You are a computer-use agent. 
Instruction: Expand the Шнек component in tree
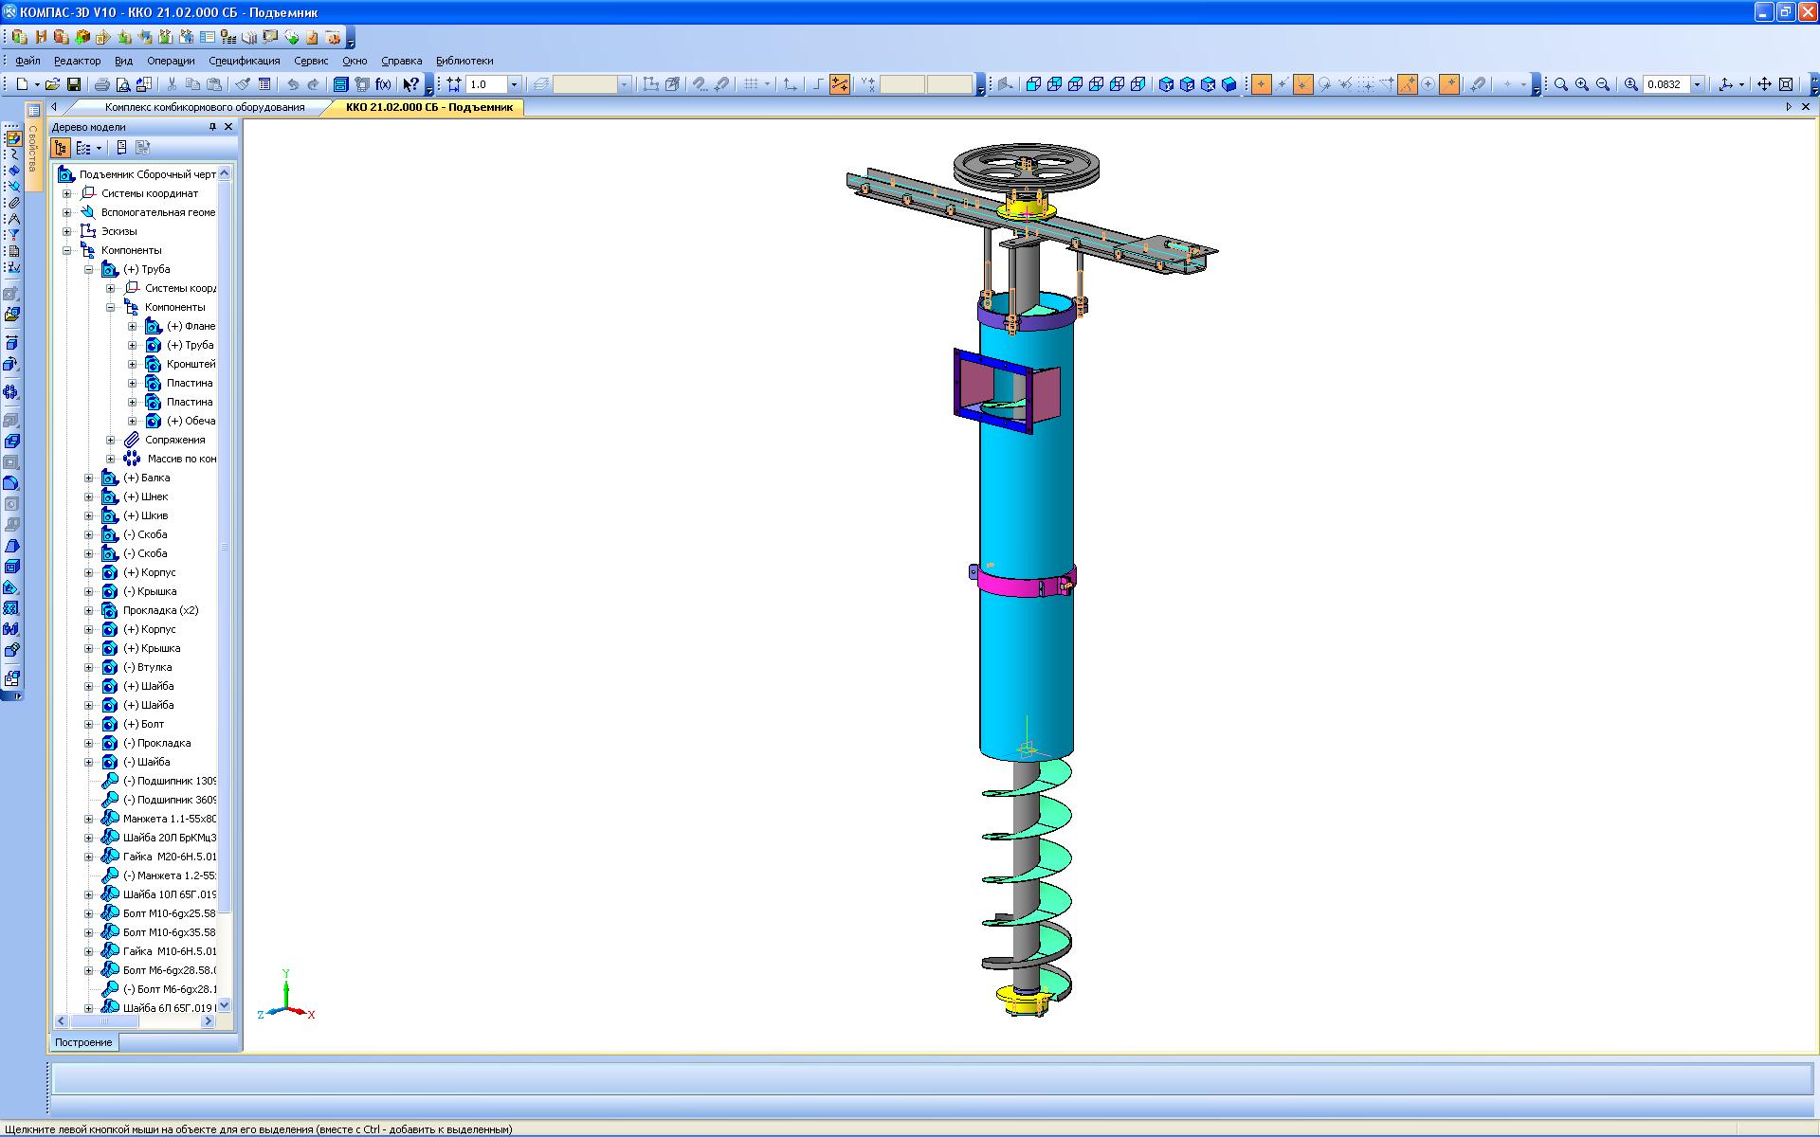pos(89,496)
